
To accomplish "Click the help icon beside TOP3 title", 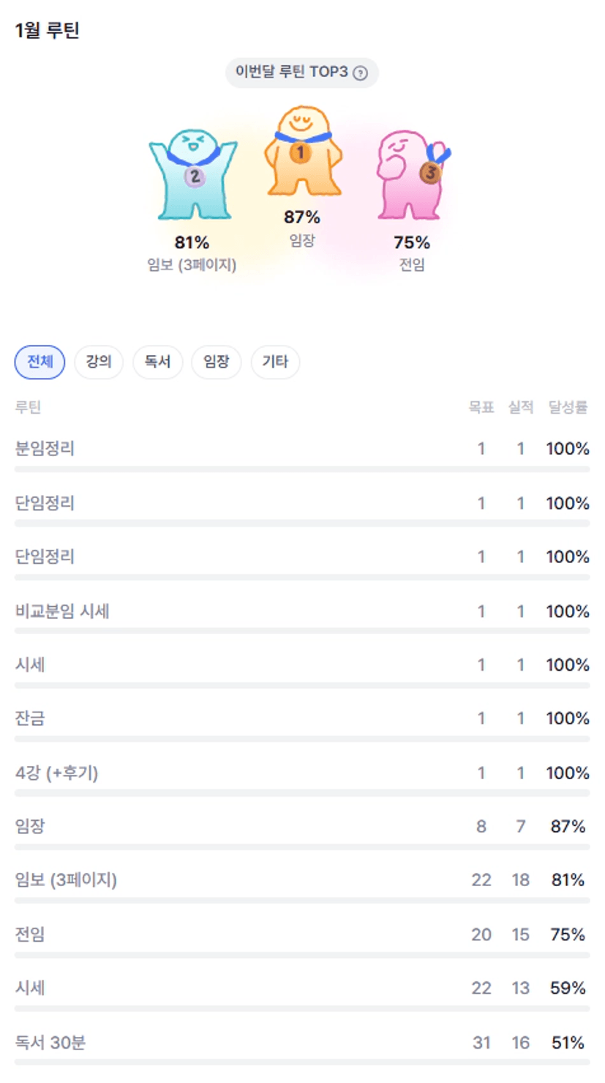I will [x=360, y=73].
